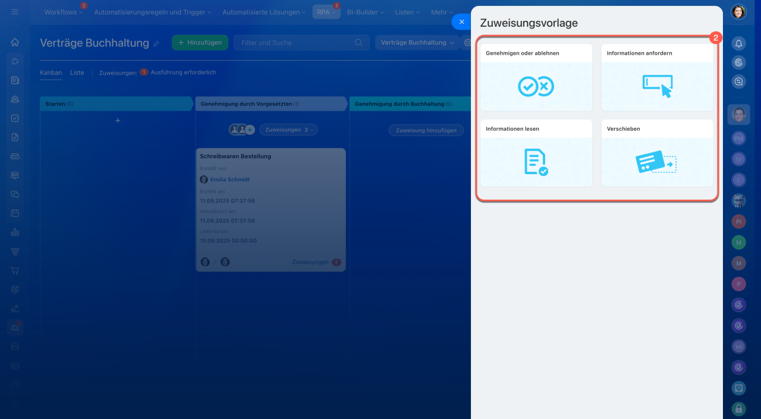761x419 pixels.
Task: Open notifications bell icon
Action: coord(738,43)
